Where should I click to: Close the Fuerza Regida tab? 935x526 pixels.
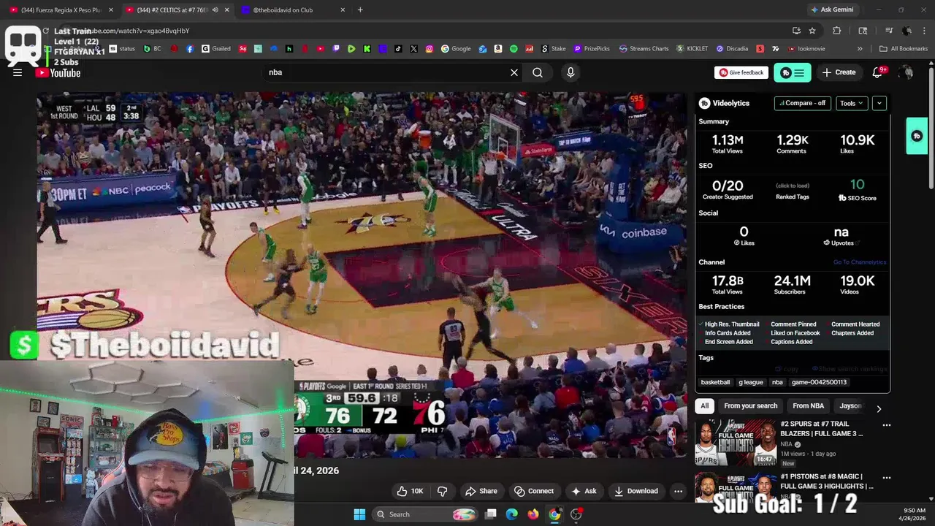[111, 10]
